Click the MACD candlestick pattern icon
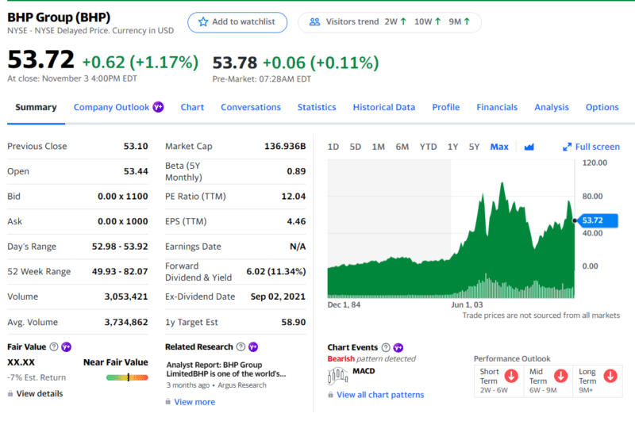 (x=338, y=376)
